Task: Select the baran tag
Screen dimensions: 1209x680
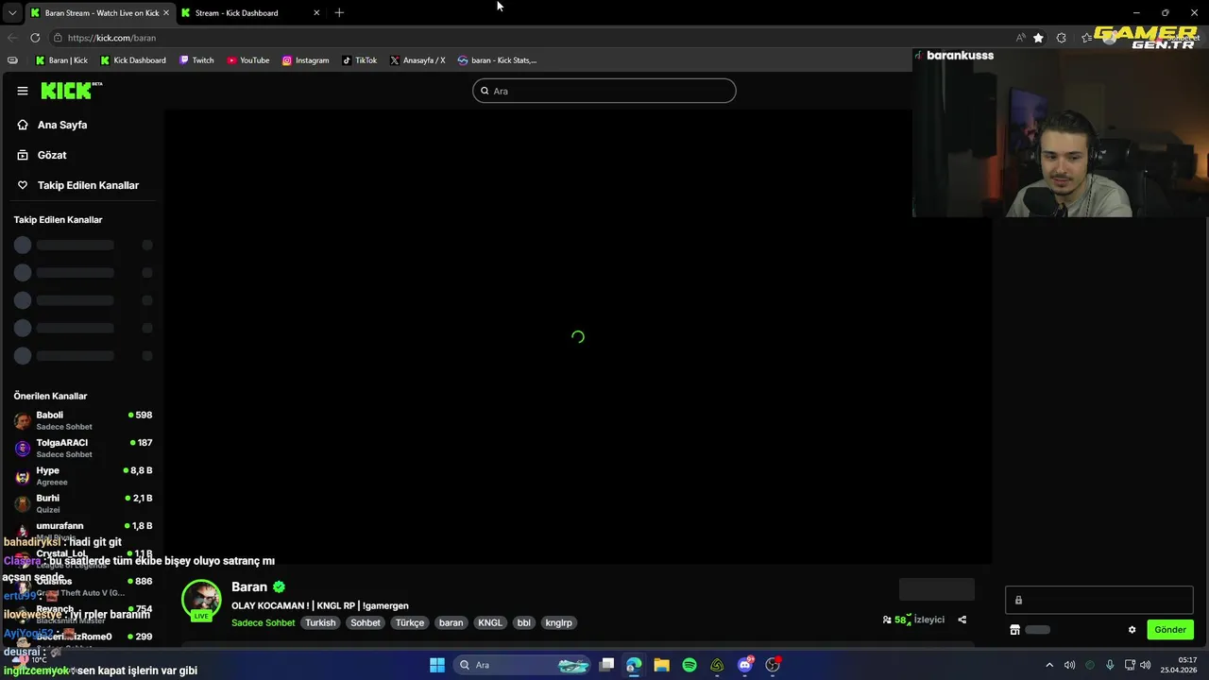Action: 451,622
